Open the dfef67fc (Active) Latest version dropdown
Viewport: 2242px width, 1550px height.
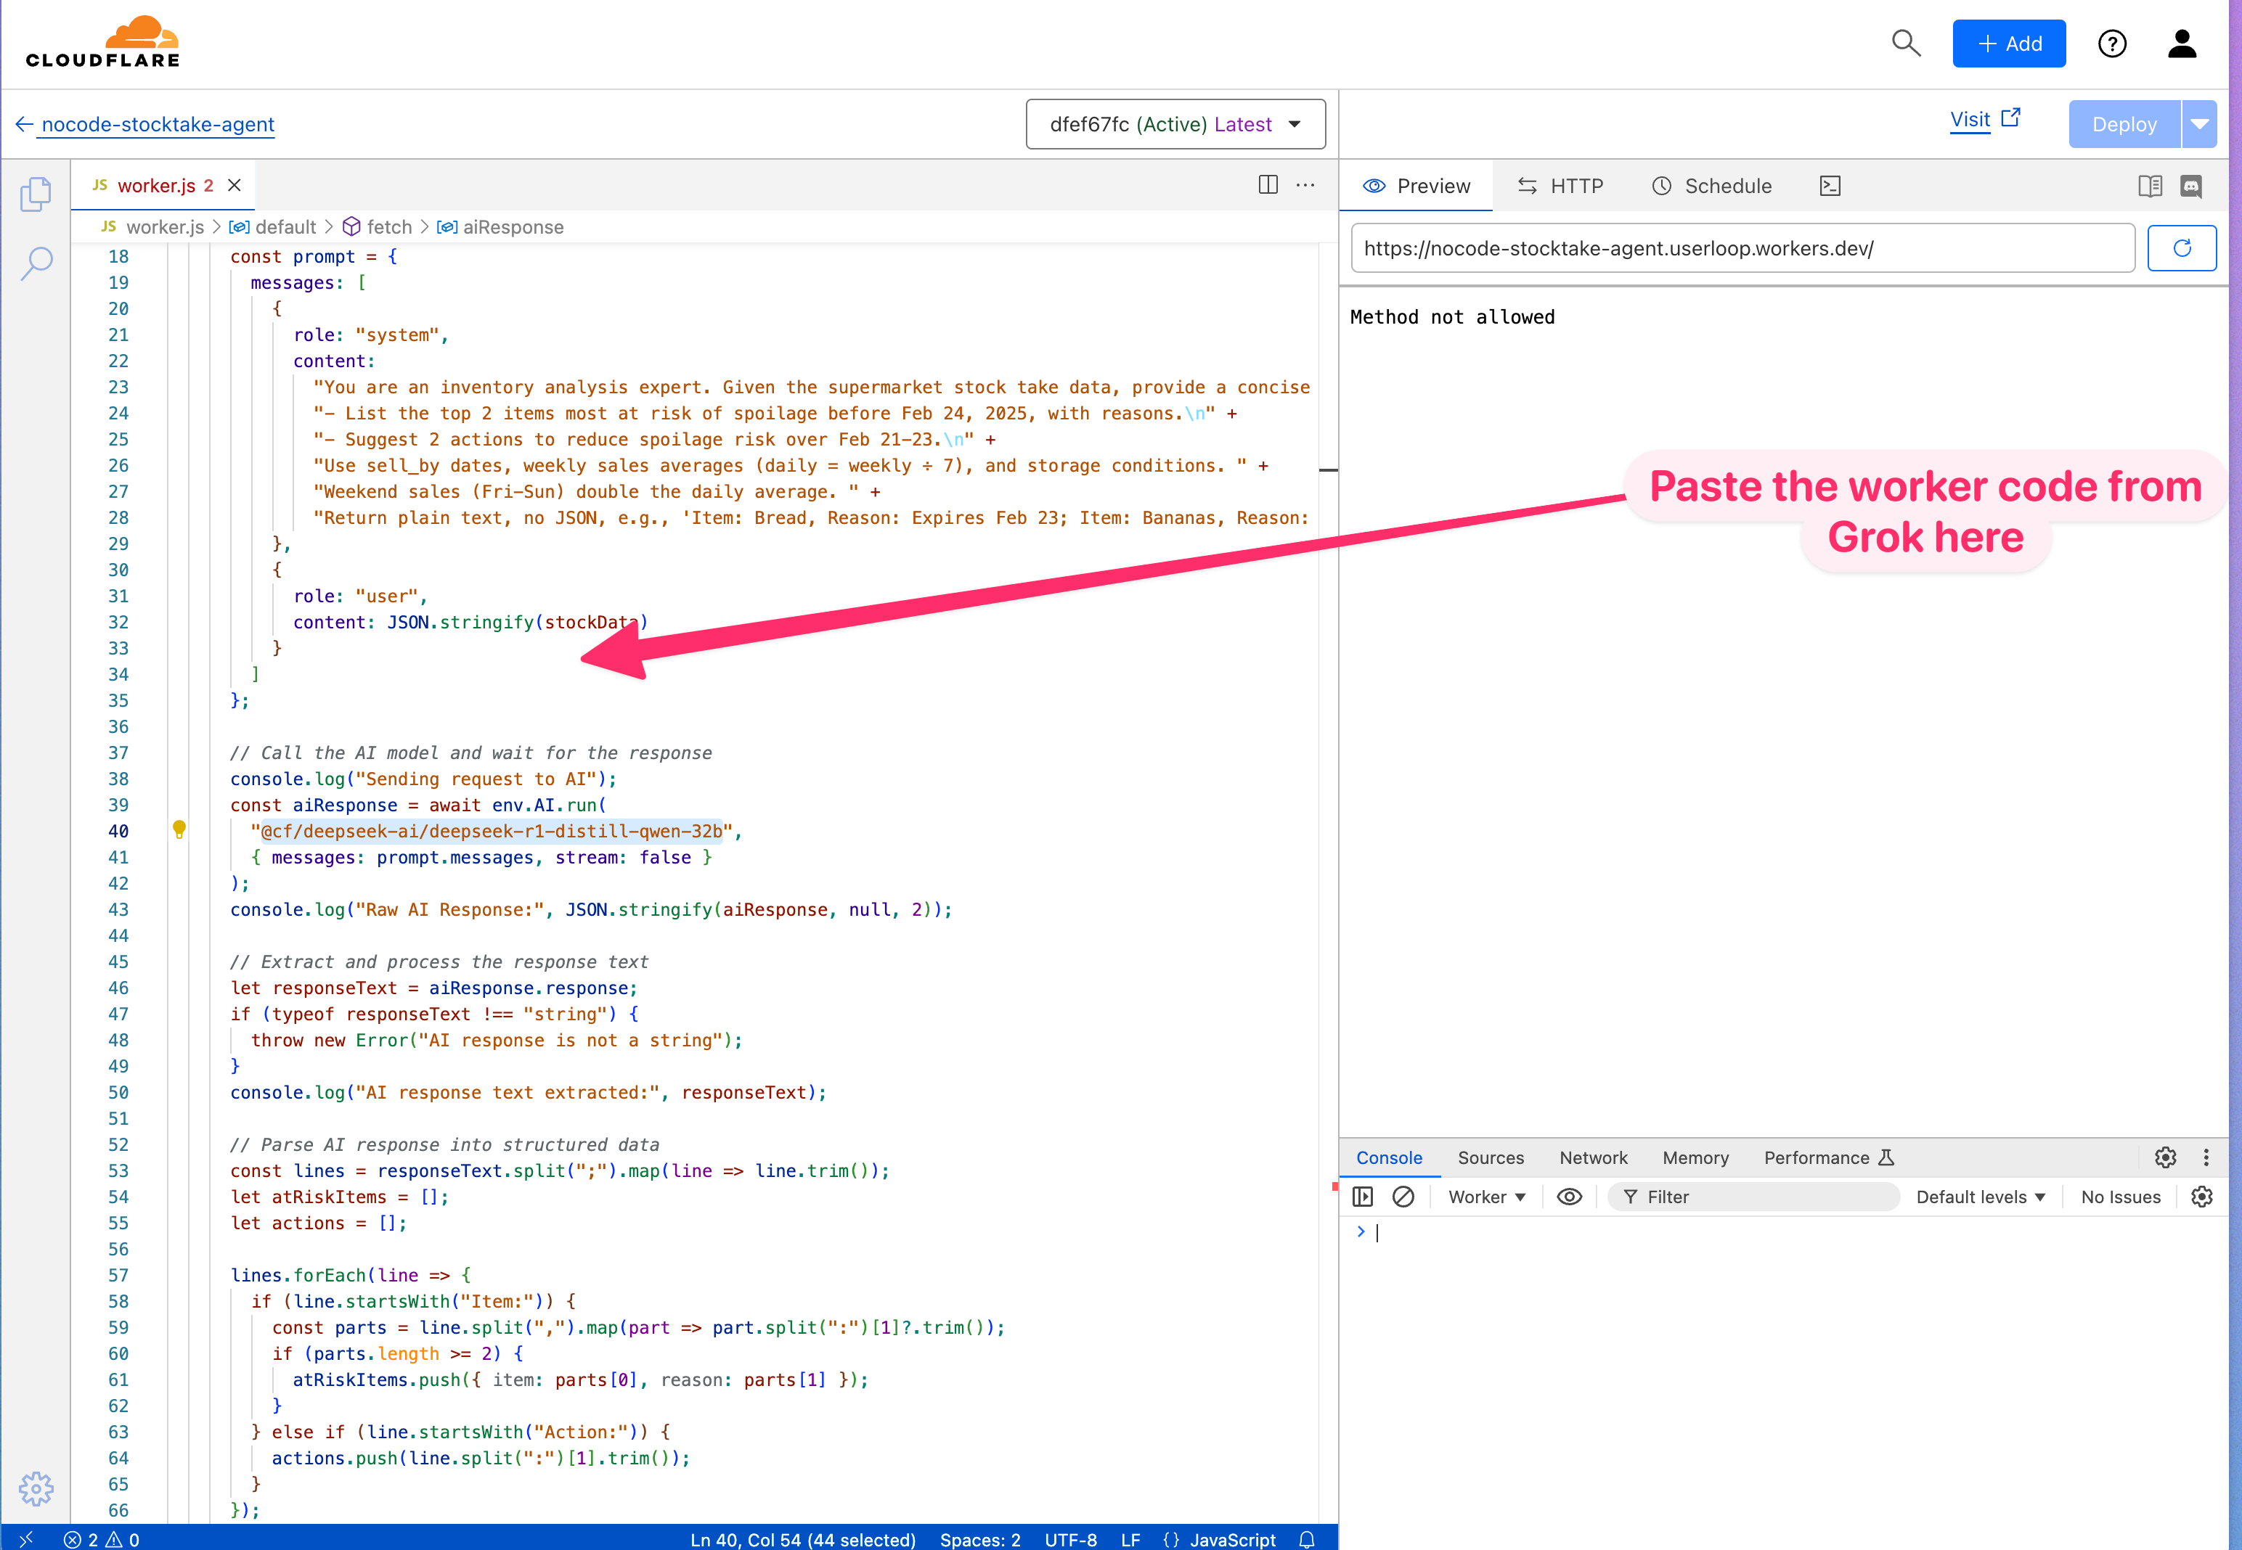click(x=1175, y=124)
